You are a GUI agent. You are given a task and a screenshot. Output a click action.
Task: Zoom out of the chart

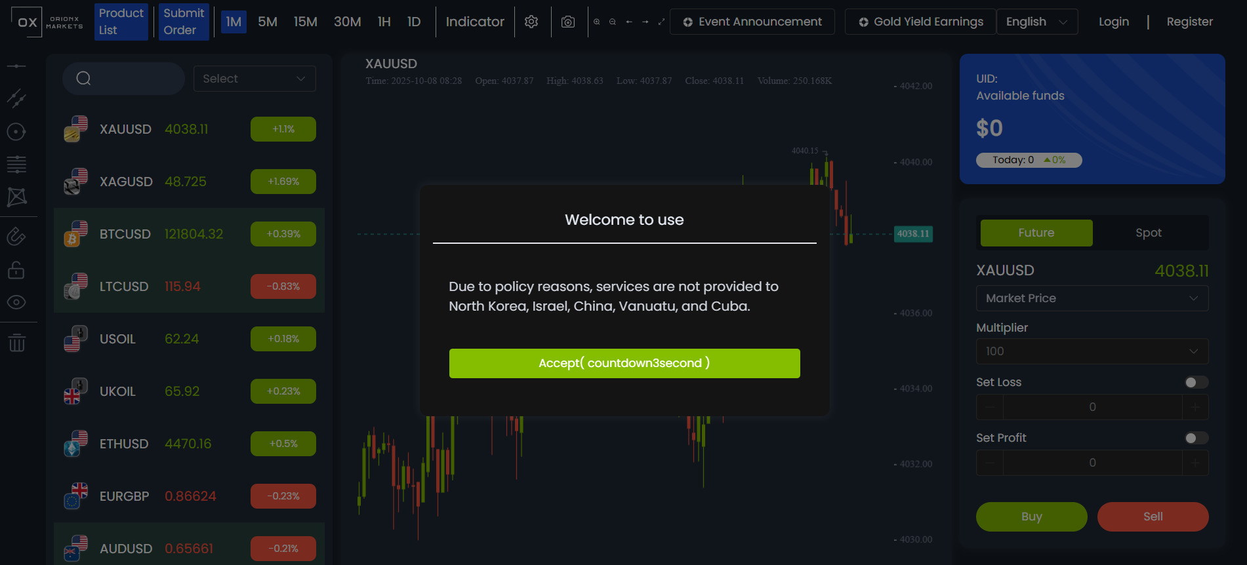tap(613, 22)
